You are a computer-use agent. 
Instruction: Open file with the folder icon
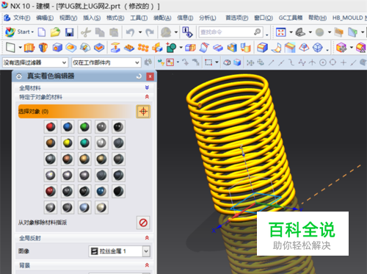[56, 32]
